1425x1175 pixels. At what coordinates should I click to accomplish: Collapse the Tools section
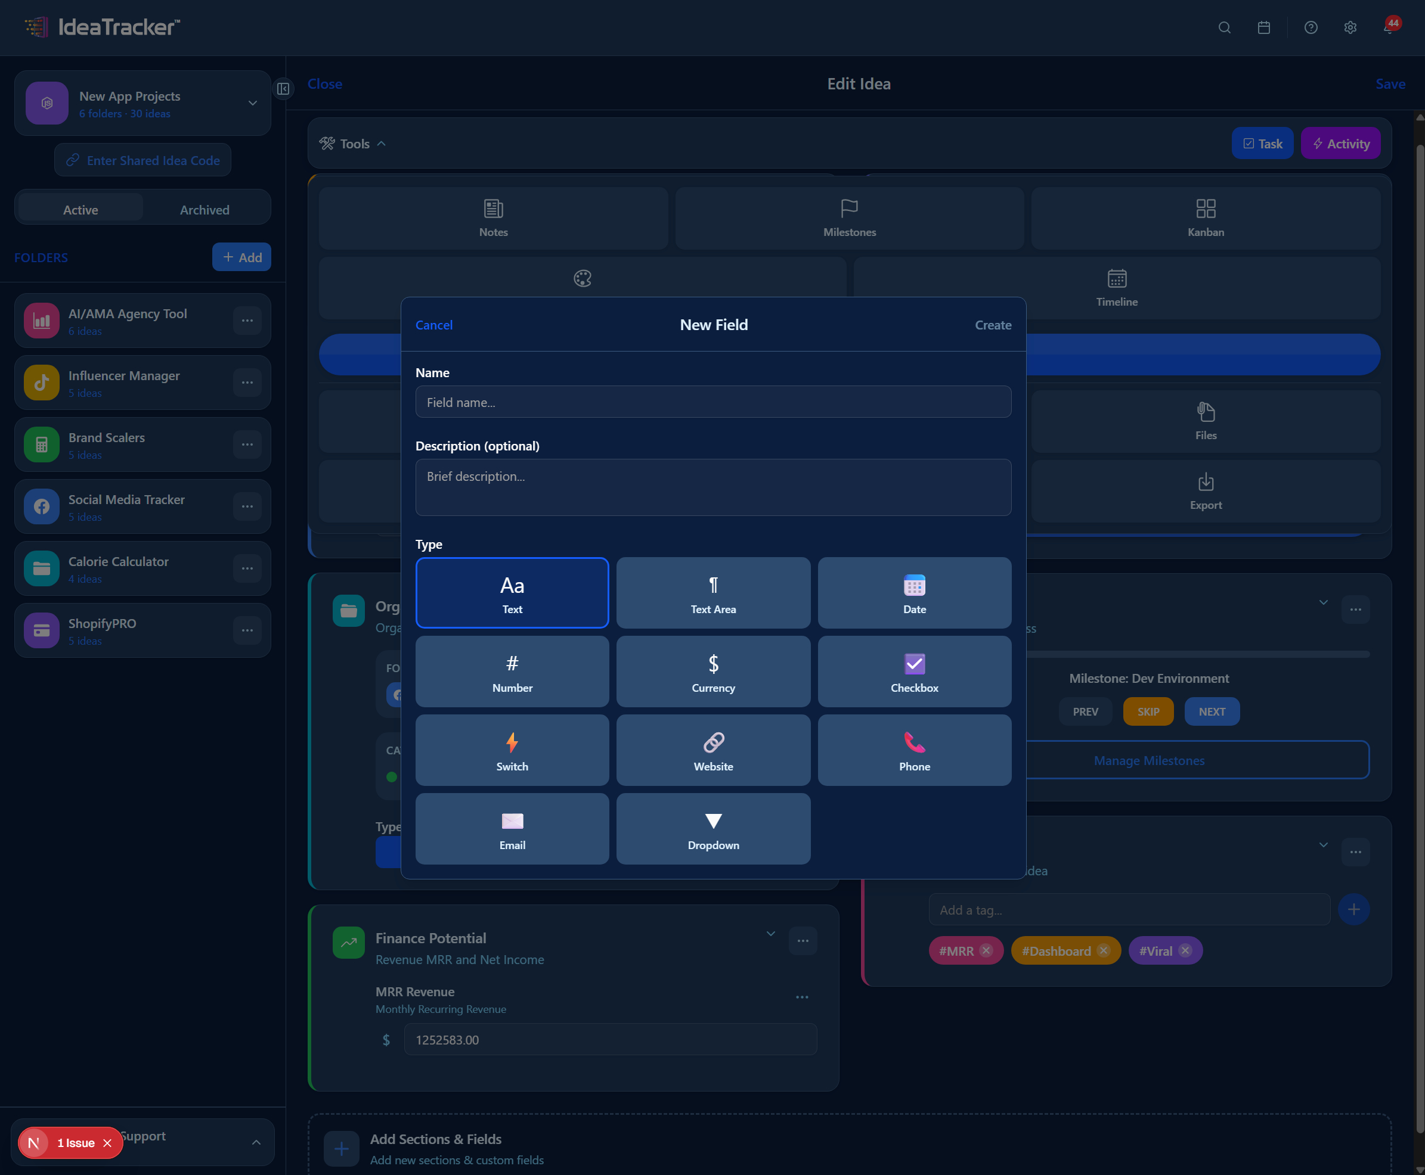382,144
